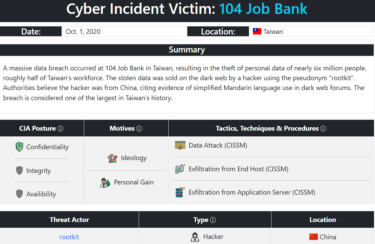
Task: Click the China flag under threat actor Location
Action: (313, 237)
